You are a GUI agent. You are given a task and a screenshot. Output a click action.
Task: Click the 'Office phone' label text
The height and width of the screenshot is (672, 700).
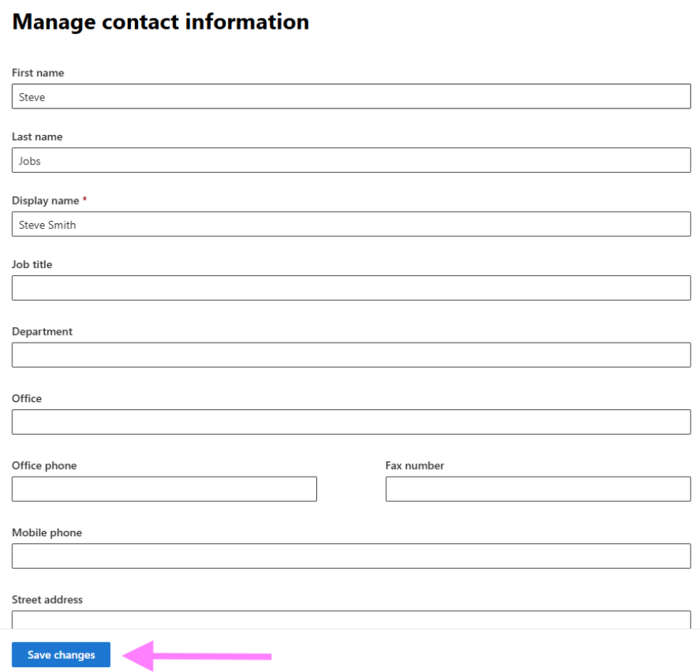tap(44, 466)
